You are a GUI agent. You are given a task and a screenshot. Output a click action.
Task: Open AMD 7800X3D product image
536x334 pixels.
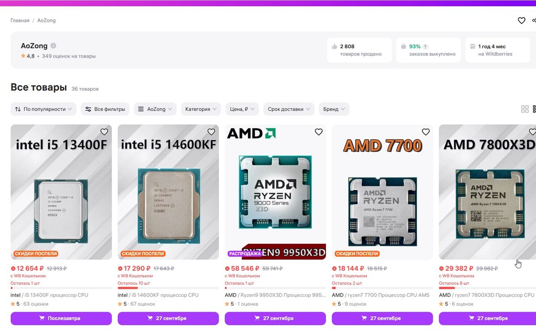click(x=487, y=192)
